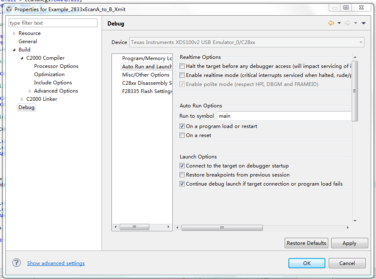Open Show advanced settings link
Image resolution: width=376 pixels, height=279 pixels.
pyautogui.click(x=56, y=263)
